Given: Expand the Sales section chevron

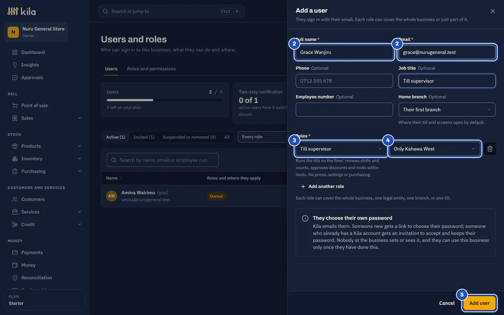Looking at the screenshot, I should (79, 118).
